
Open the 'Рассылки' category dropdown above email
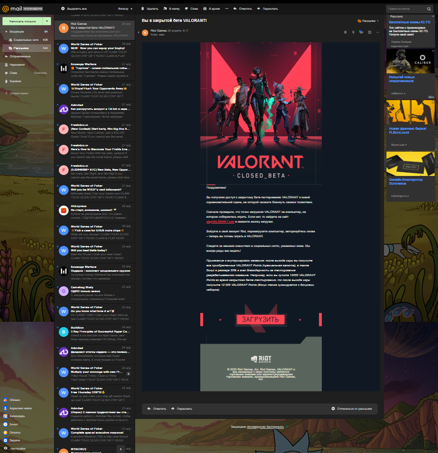[x=368, y=21]
